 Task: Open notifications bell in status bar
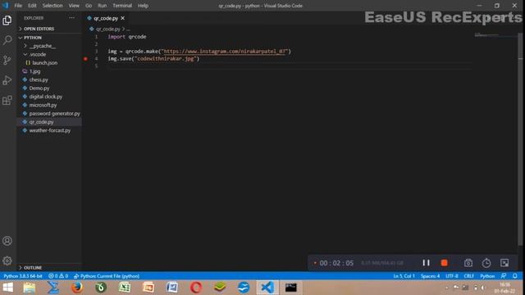[x=515, y=276]
